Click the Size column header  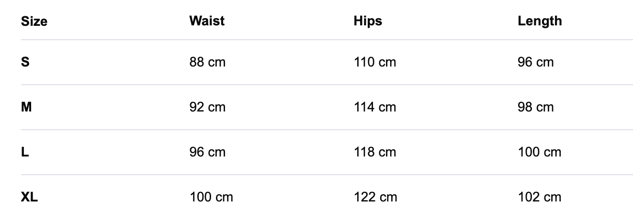34,22
